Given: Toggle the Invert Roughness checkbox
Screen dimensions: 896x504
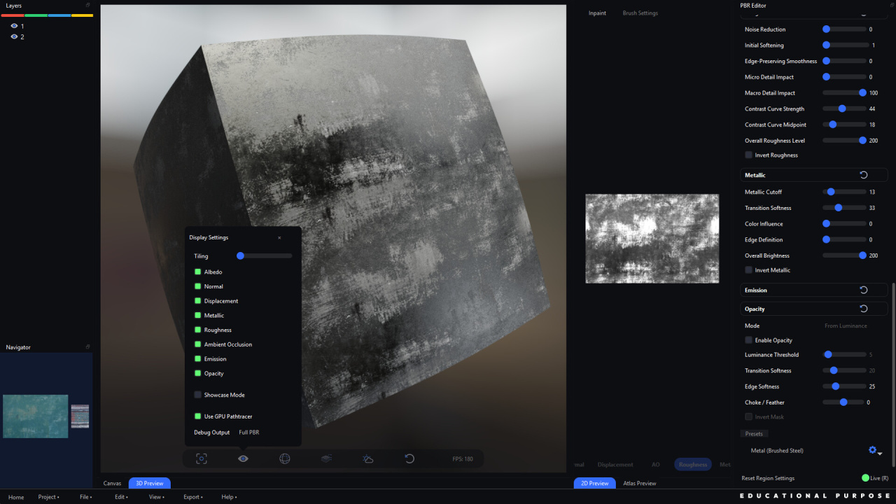Looking at the screenshot, I should pos(749,155).
